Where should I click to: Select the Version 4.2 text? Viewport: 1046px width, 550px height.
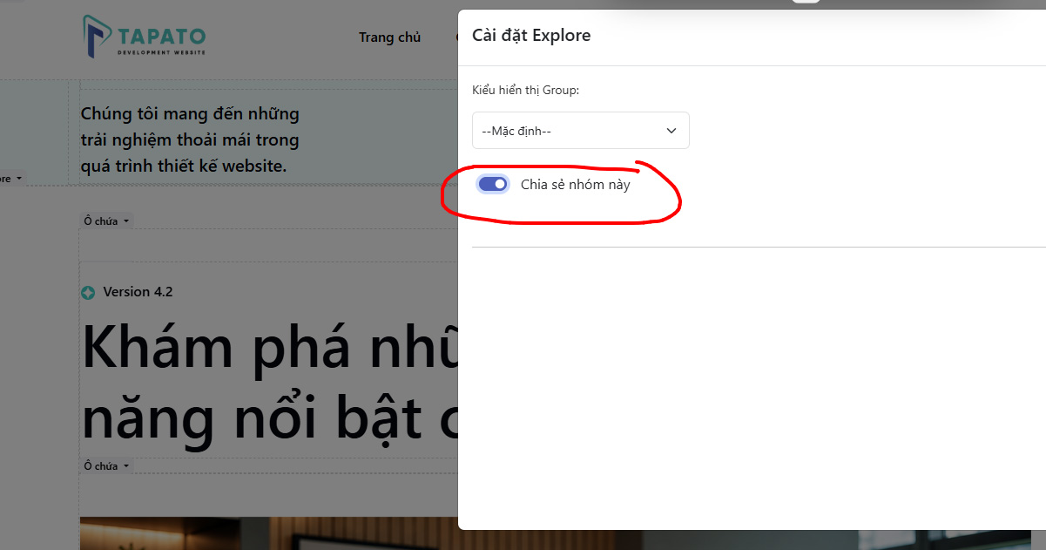pos(138,292)
